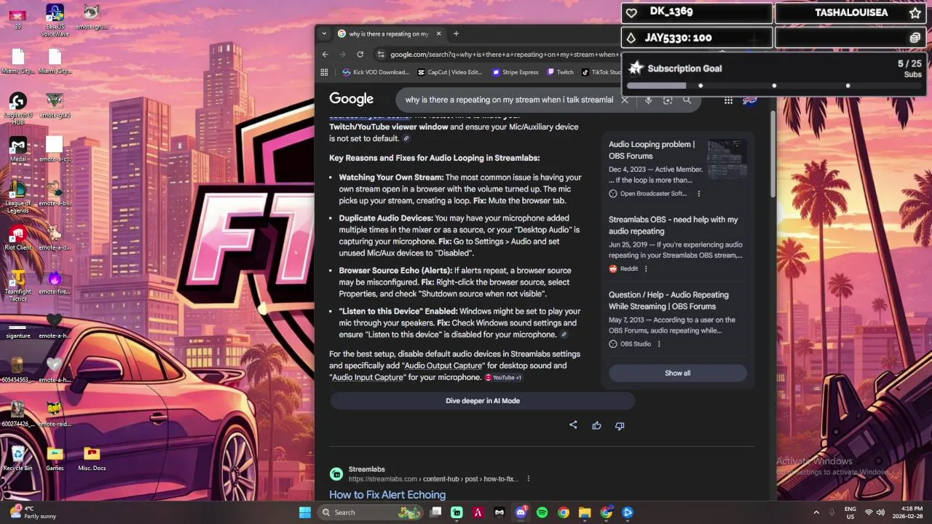Click the magnifier search icon in the search box
The height and width of the screenshot is (524, 932).
pyautogui.click(x=687, y=100)
